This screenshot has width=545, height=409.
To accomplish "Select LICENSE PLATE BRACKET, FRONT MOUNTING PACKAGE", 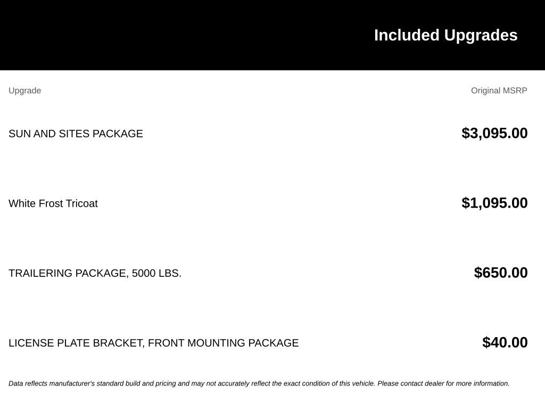I will (x=154, y=343).
